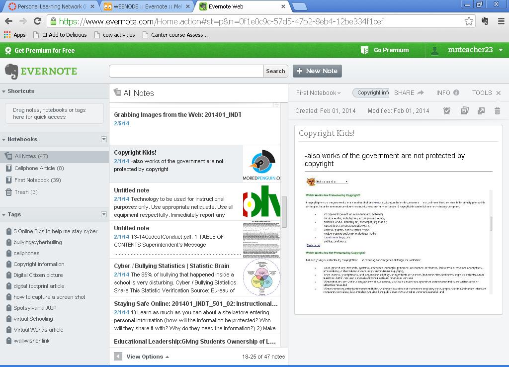
Task: Filter by the Spotsylvania AUP tag
Action: (35, 308)
